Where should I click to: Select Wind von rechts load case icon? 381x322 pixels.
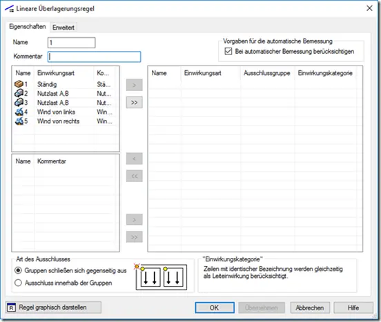(x=19, y=121)
